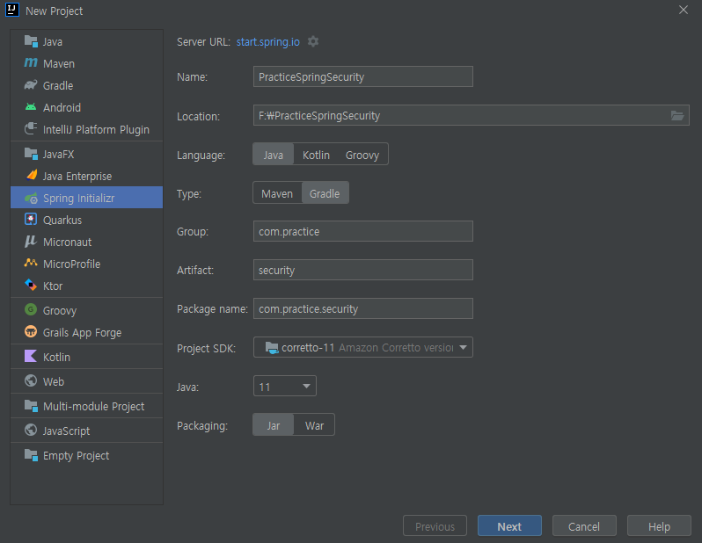
Task: Click the Multi-module Project folder icon
Action: (31, 406)
